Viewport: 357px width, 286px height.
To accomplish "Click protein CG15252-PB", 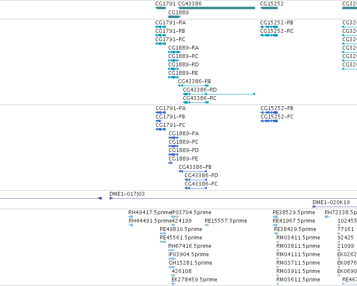I will point(277,108).
